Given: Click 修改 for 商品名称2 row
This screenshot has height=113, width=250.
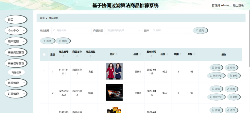Looking at the screenshot, I should 231,89.
